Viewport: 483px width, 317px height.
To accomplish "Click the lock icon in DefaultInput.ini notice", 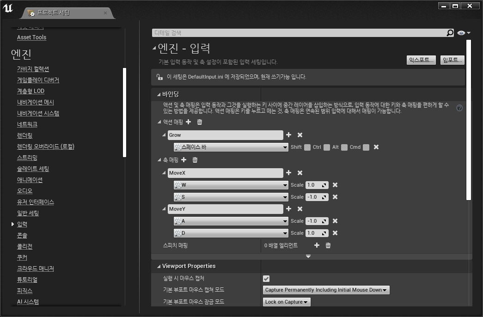I will pos(159,77).
